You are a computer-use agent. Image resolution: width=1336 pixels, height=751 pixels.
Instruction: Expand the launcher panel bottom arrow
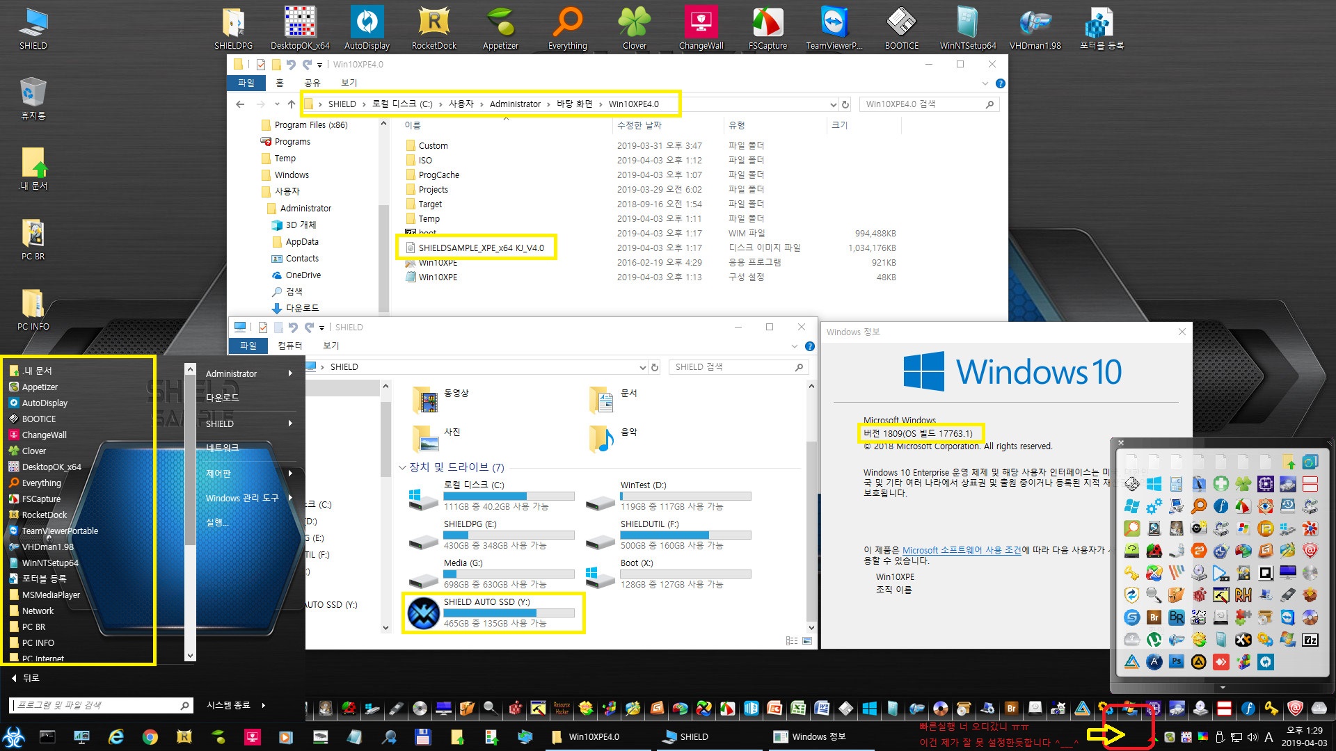1223,687
